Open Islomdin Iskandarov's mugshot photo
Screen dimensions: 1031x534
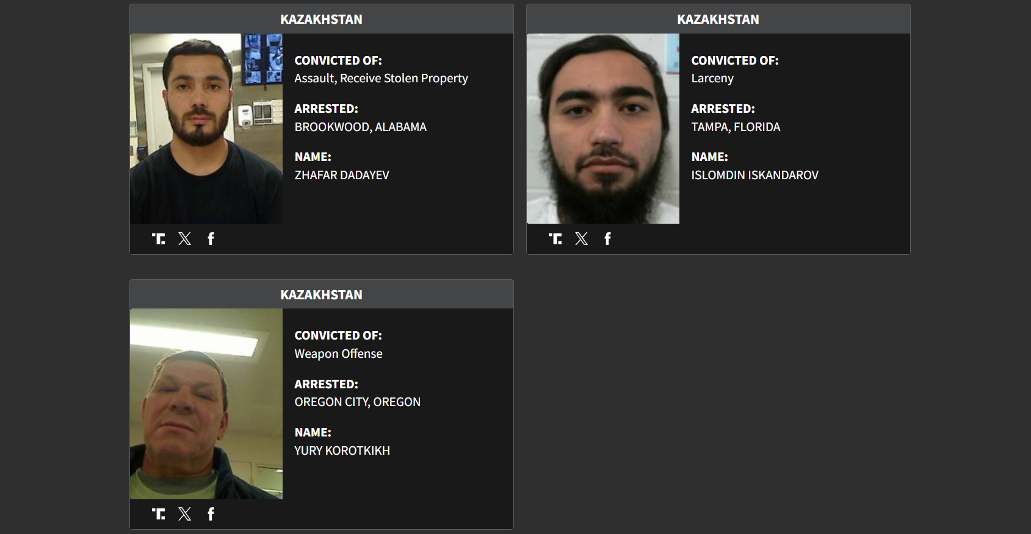(x=603, y=129)
